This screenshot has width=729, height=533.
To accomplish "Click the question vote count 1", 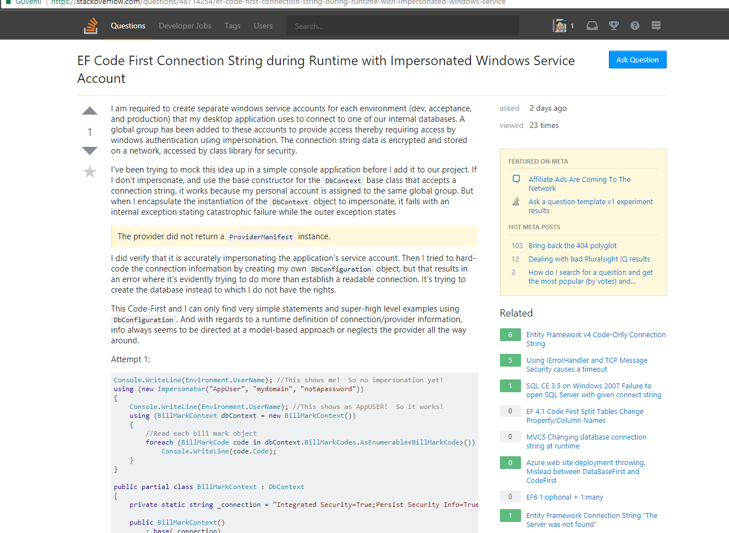I will point(90,132).
